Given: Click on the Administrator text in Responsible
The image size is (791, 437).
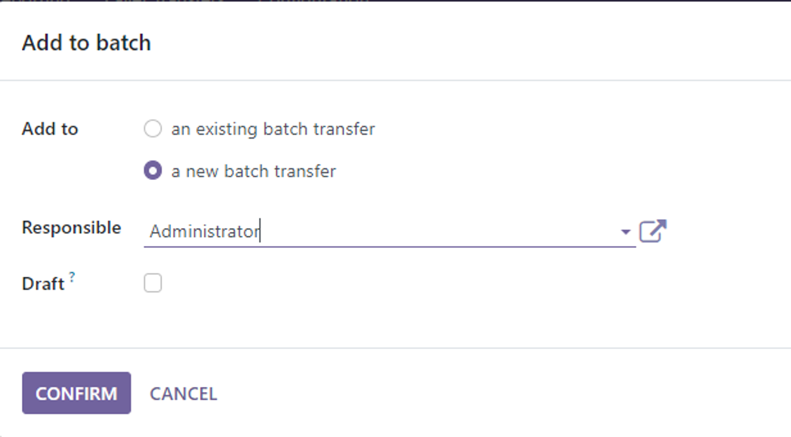Looking at the screenshot, I should pyautogui.click(x=204, y=231).
